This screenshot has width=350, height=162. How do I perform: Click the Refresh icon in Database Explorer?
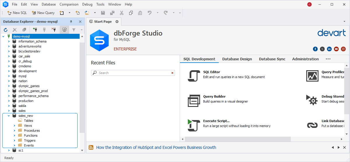(6, 30)
